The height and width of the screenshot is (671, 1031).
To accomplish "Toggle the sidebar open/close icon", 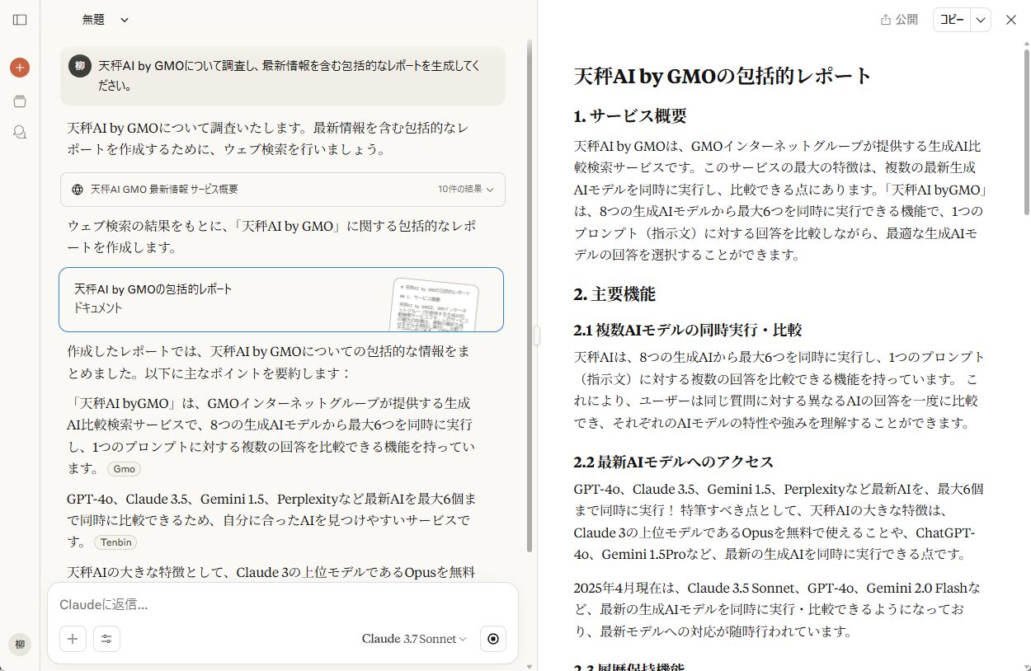I will pos(20,20).
